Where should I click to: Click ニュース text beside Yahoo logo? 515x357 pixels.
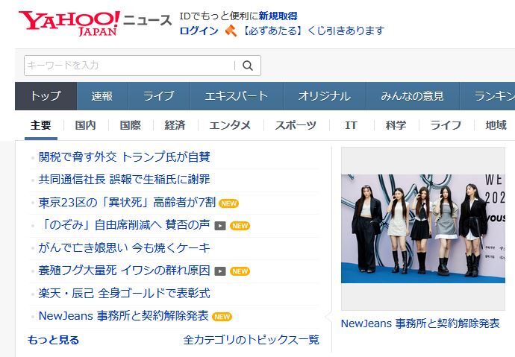pyautogui.click(x=148, y=20)
